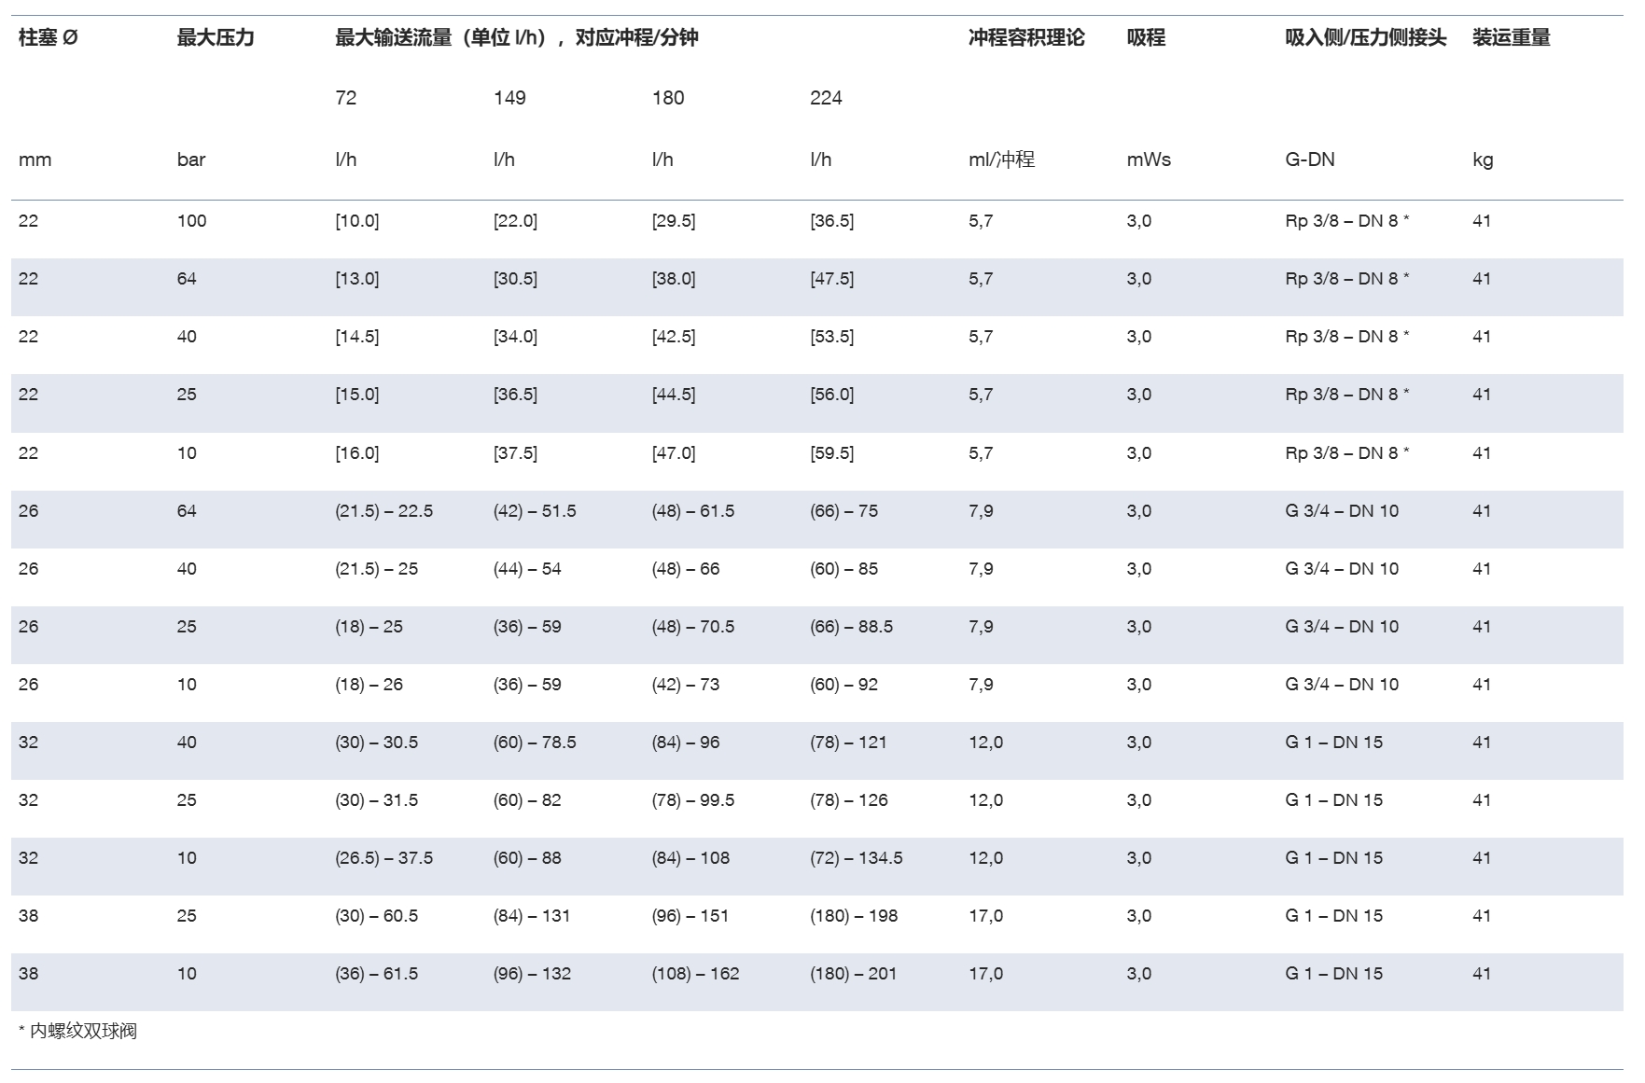1645x1083 pixels.
Task: Select the (30) – 60.5 cell
Action: (377, 916)
